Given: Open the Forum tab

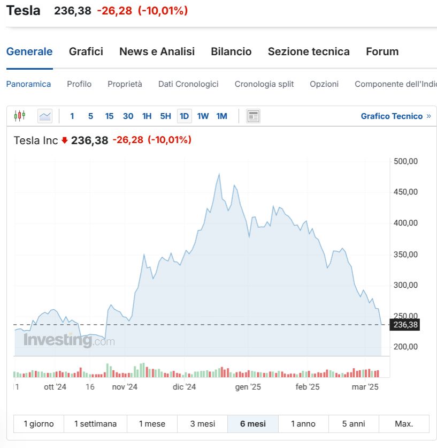Looking at the screenshot, I should coord(382,51).
